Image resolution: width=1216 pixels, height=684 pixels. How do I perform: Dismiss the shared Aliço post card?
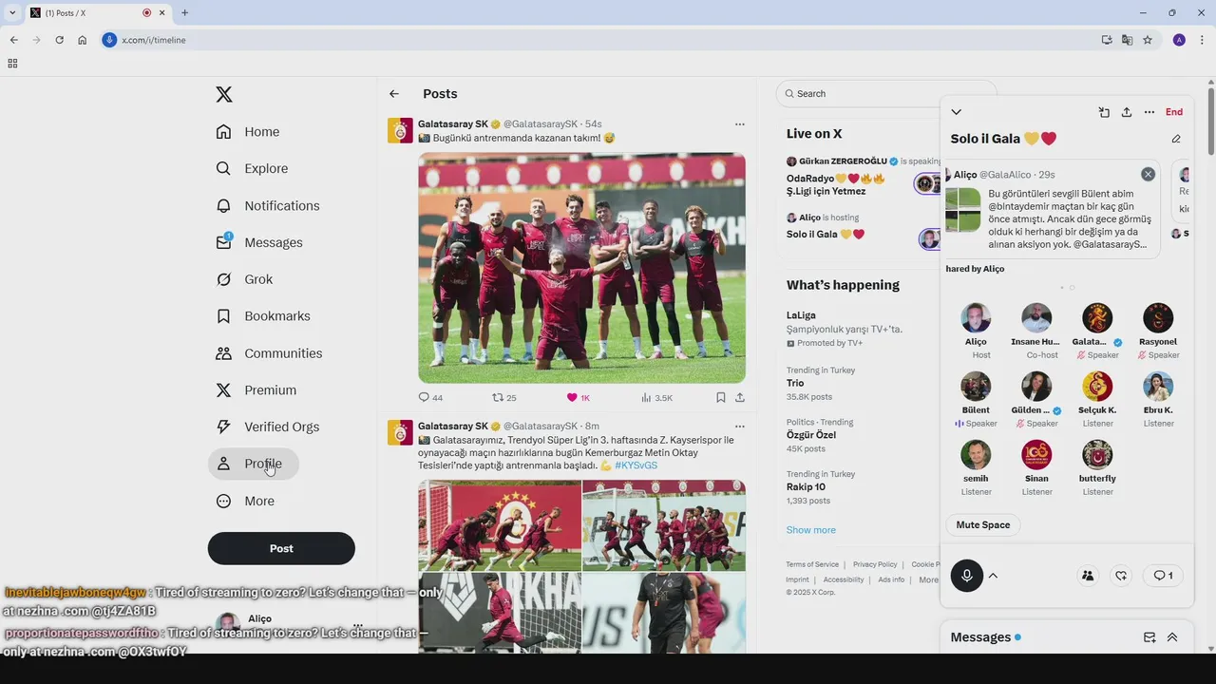[1148, 174]
